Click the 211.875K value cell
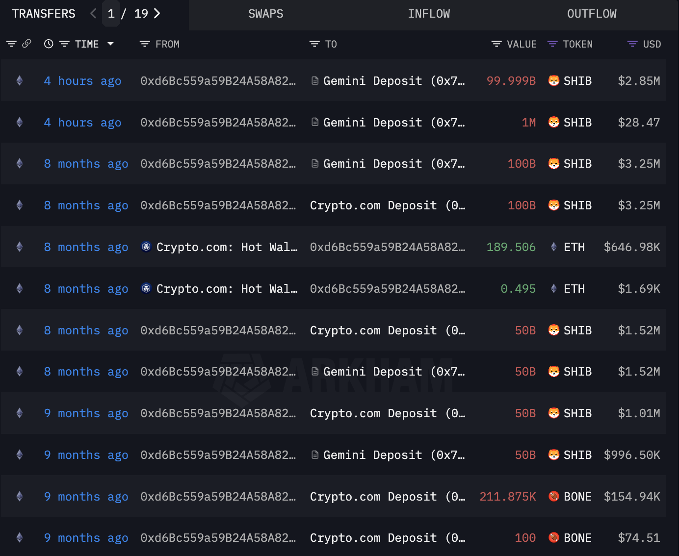 coord(508,497)
